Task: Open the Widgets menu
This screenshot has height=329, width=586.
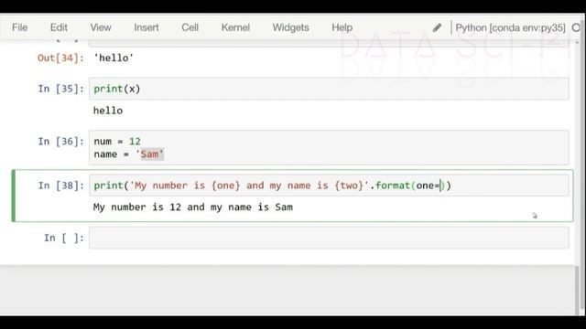Action: click(x=291, y=27)
